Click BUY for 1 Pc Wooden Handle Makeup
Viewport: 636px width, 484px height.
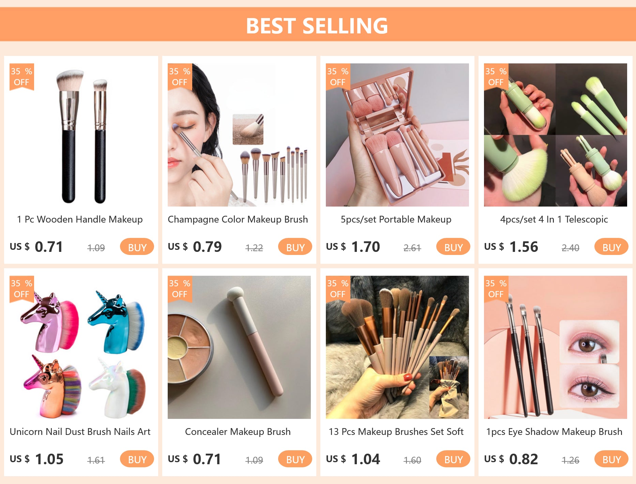[137, 247]
